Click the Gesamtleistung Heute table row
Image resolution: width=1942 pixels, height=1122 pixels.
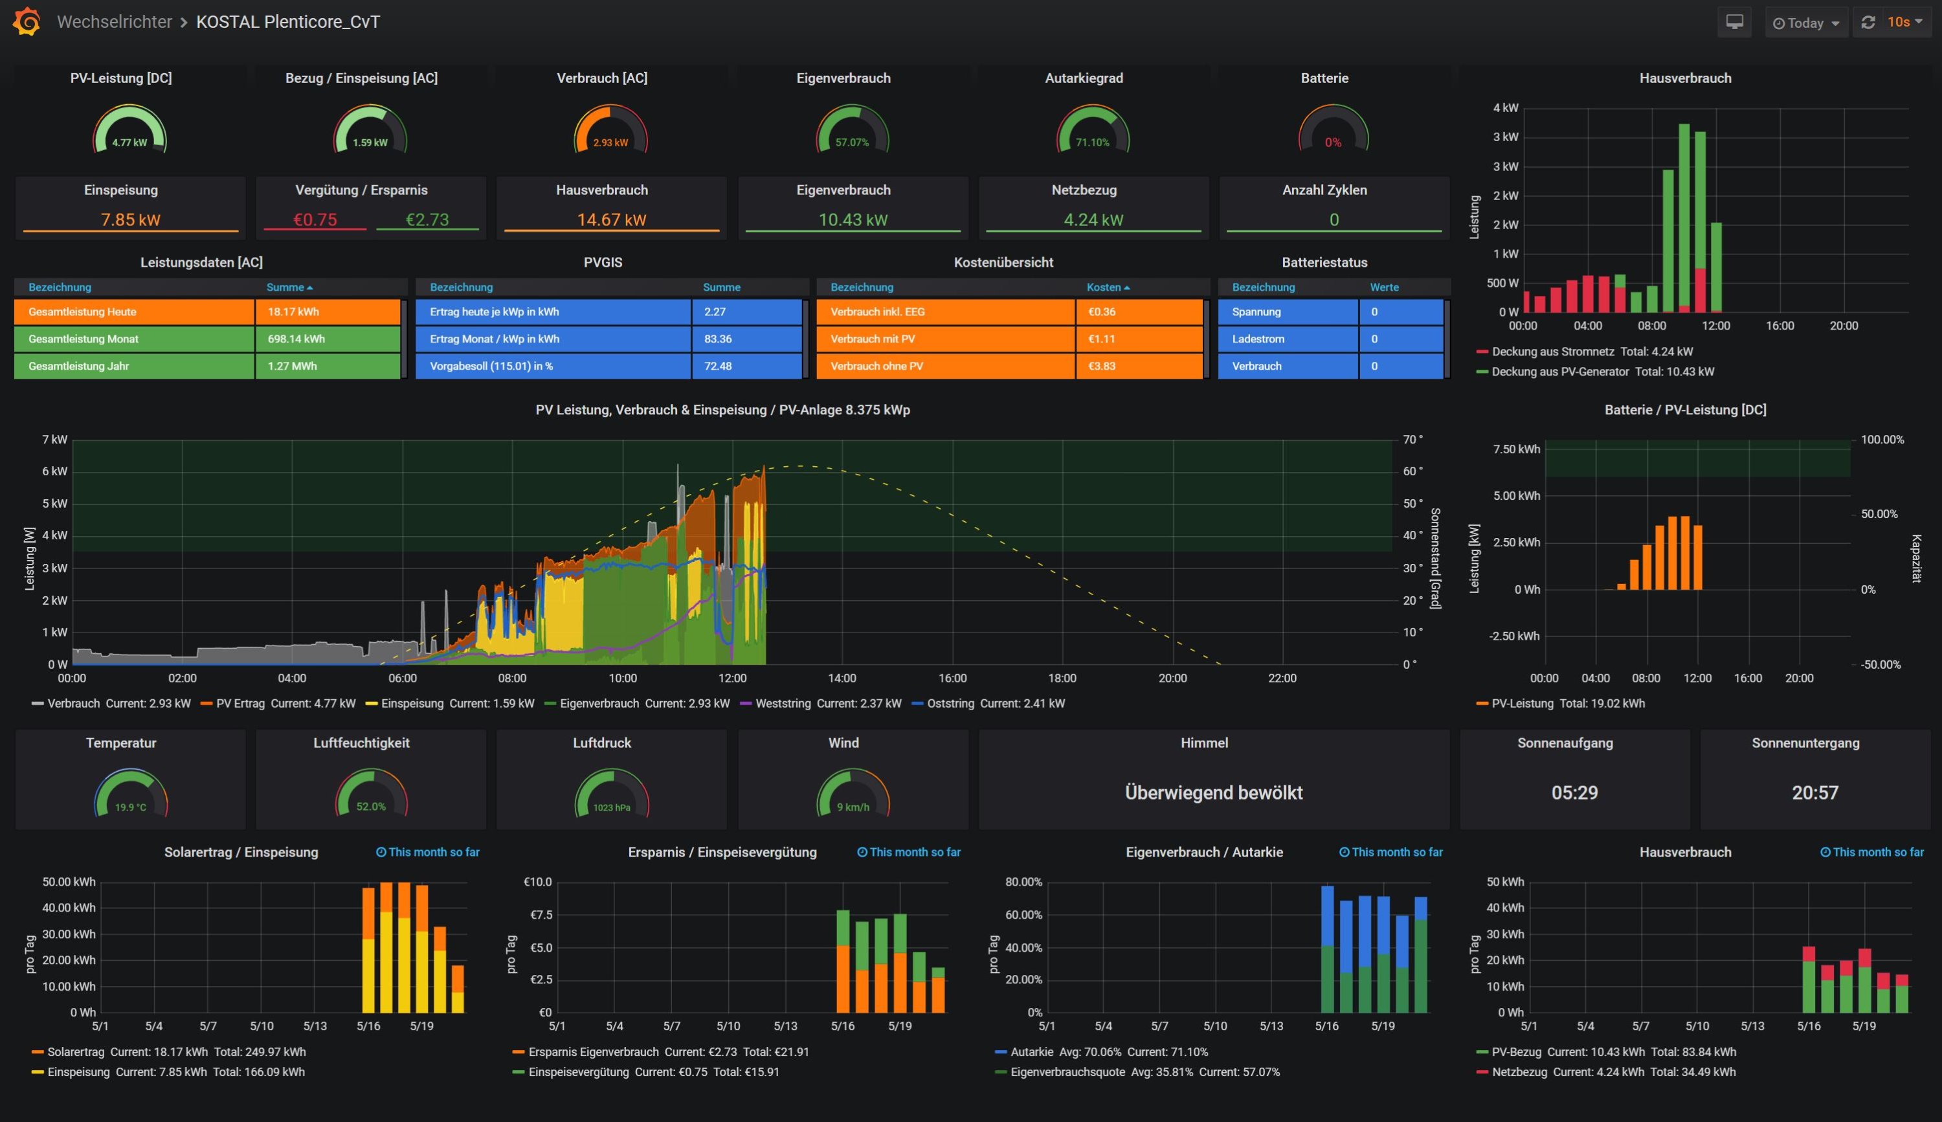(134, 312)
